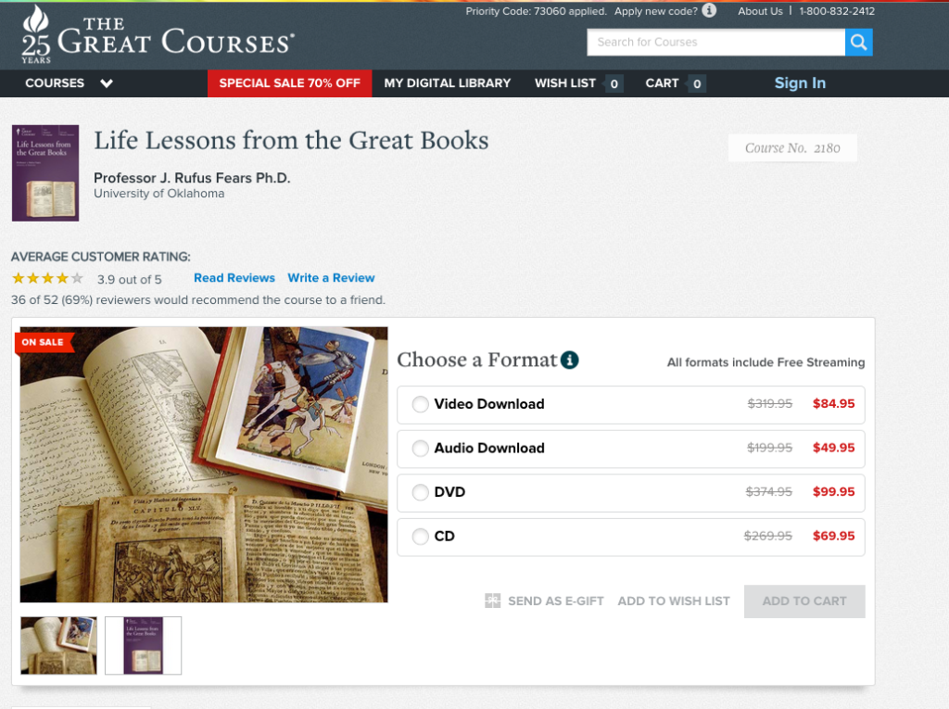Image resolution: width=949 pixels, height=709 pixels.
Task: Choose the CD format radio button
Action: (420, 537)
